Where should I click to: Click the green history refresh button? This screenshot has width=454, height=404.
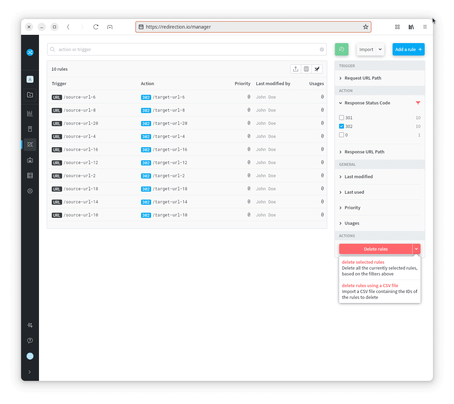click(x=342, y=49)
